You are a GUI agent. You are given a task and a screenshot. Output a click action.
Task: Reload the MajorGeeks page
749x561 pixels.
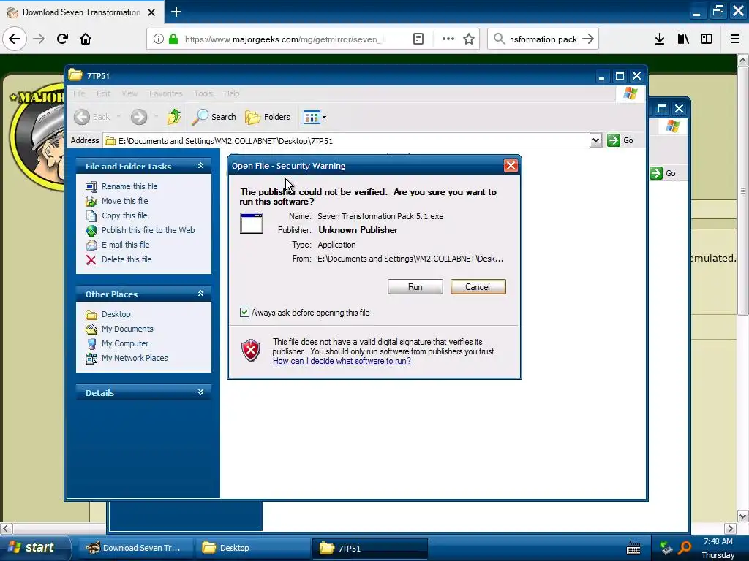62,39
